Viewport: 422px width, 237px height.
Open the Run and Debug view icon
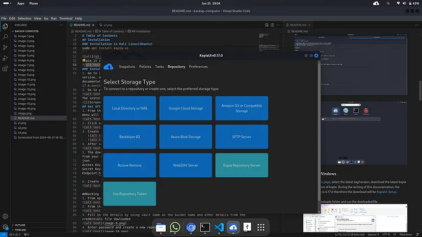pos(5,58)
